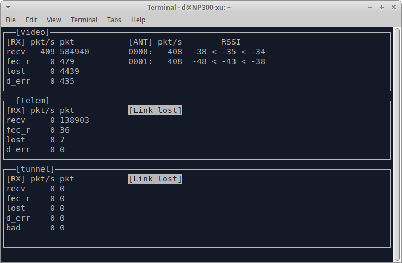Click the [video] section header
Viewport: 402px width, 263px height.
(33, 32)
